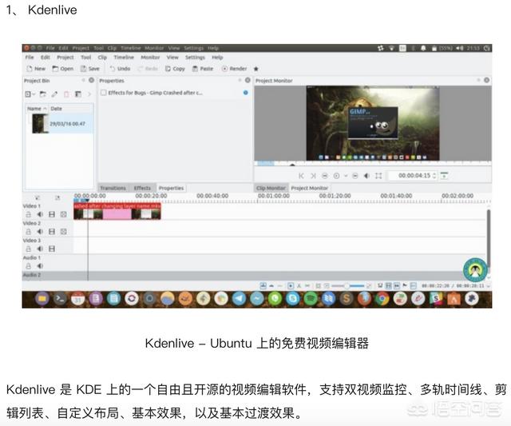Click the clip properties pencil icon
This screenshot has height=426, width=511.
tap(54, 94)
